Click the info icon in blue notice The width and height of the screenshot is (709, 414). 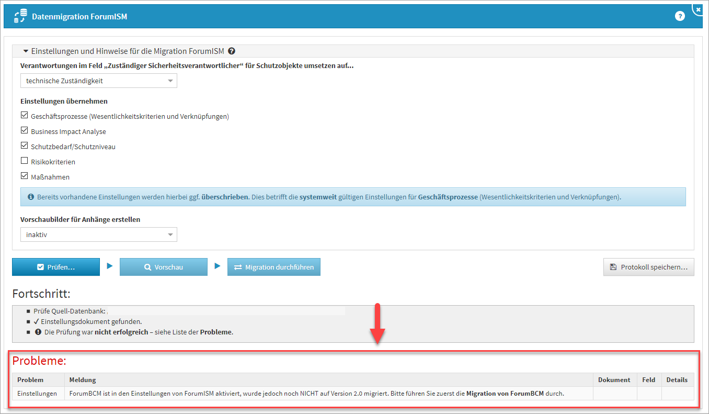(x=31, y=197)
